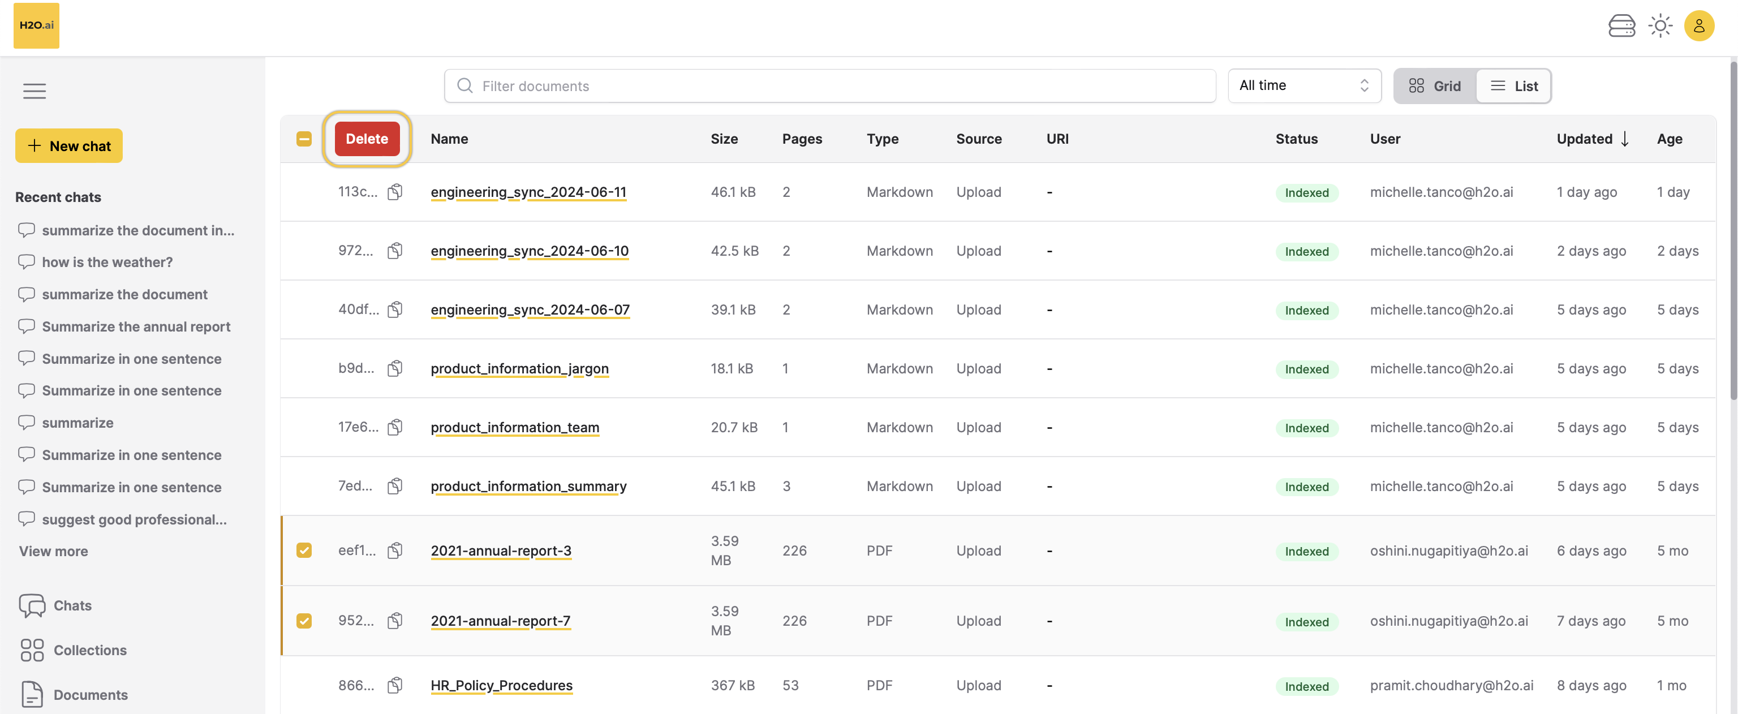Toggle checkbox for 2021-annual-report-7

click(x=305, y=621)
